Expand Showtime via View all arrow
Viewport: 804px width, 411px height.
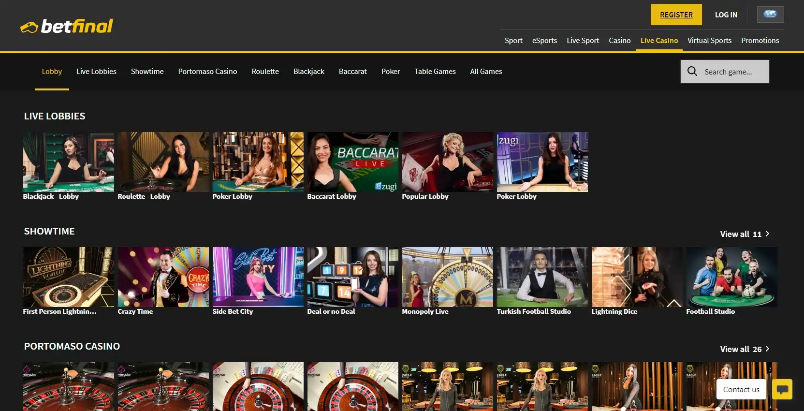pyautogui.click(x=767, y=234)
